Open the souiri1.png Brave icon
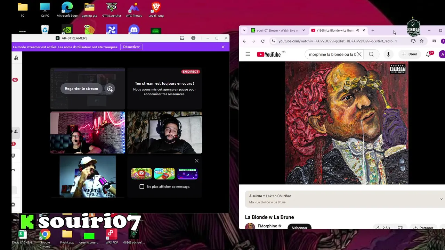The image size is (445, 250). [x=156, y=9]
